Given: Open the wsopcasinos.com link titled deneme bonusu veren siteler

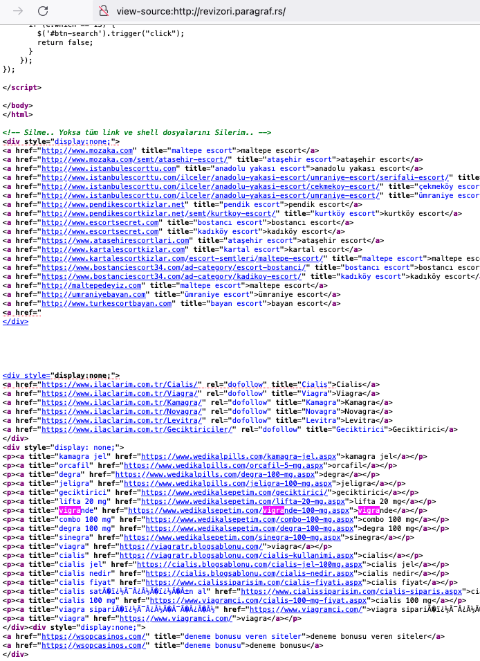Looking at the screenshot, I should (93, 636).
